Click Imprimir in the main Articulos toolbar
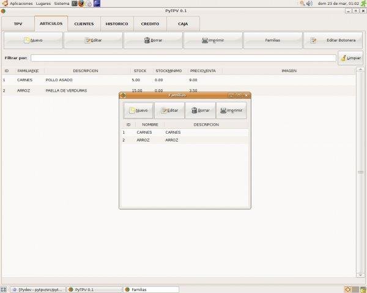The height and width of the screenshot is (293, 367). [x=213, y=40]
